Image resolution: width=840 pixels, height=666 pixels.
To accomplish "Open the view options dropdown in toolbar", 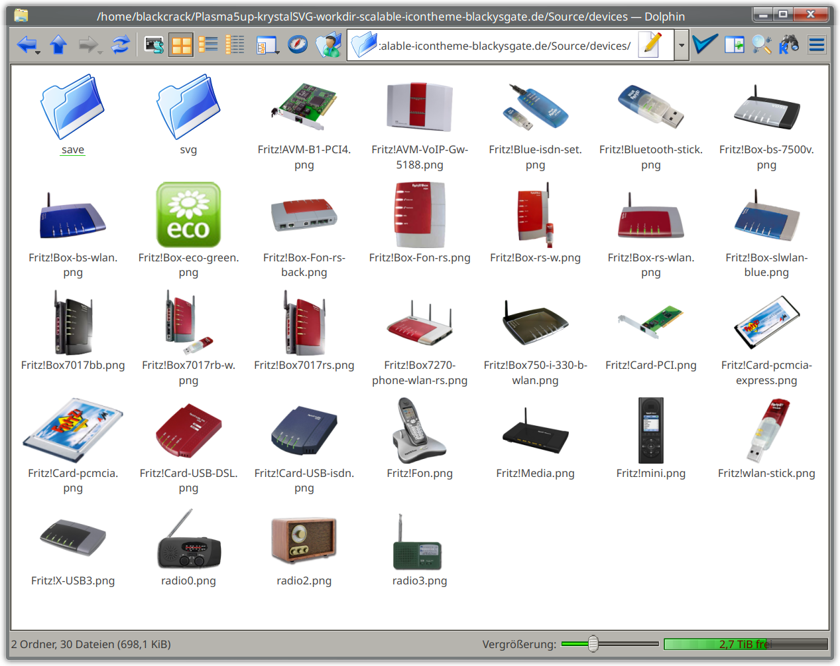I will click(267, 45).
